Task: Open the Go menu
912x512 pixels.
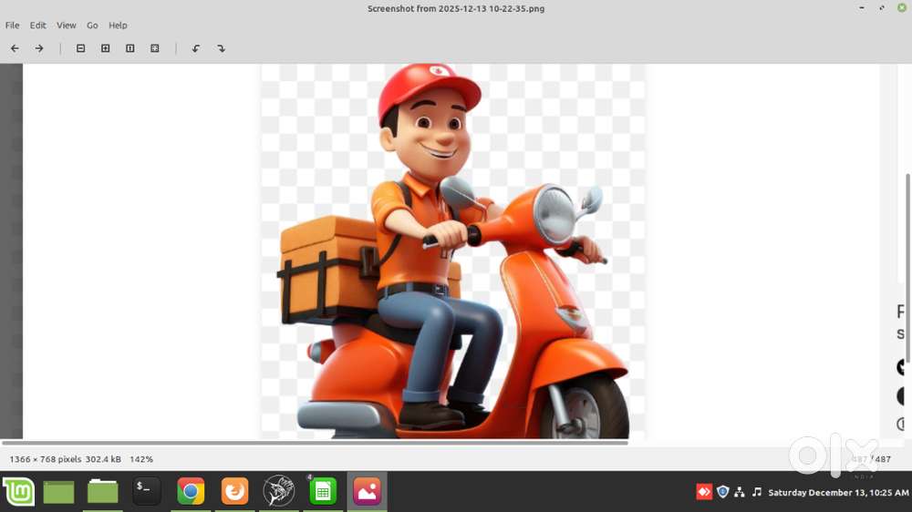Action: (92, 26)
